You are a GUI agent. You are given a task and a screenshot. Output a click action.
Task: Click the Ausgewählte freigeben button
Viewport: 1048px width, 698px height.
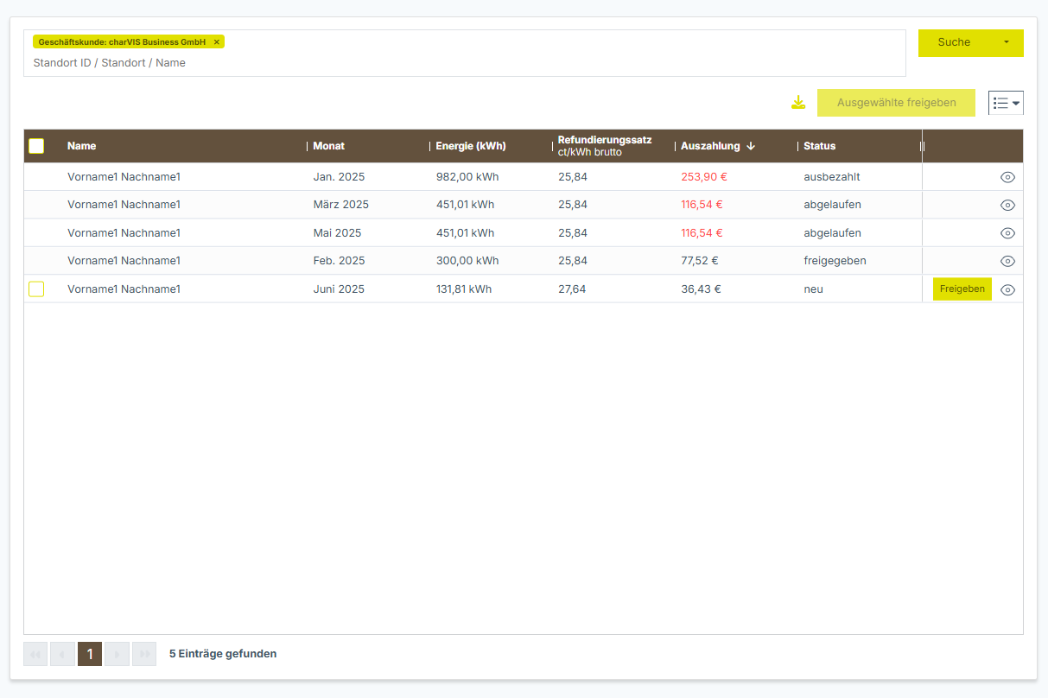(x=896, y=103)
